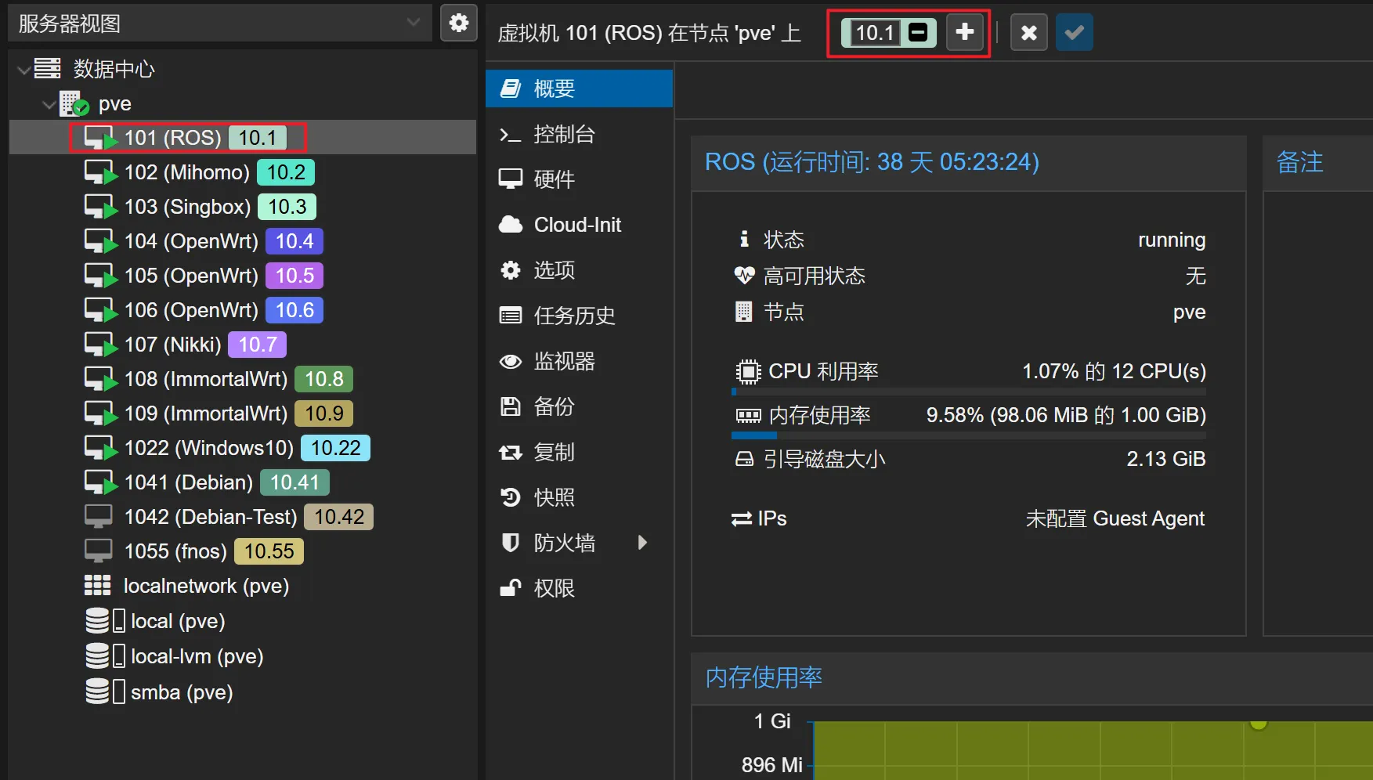Screen dimensions: 1373x780
Task: Open Cloud-Init settings
Action: click(576, 224)
